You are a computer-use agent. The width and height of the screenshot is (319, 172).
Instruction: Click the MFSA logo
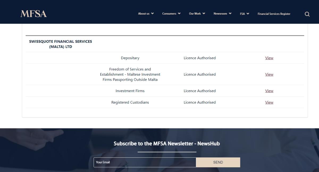33,13
